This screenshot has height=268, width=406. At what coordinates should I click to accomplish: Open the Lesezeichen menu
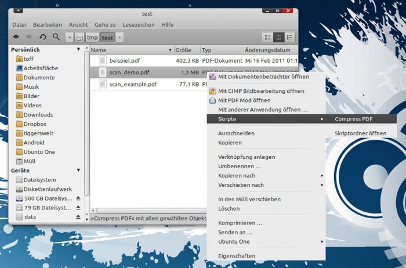coord(138,24)
